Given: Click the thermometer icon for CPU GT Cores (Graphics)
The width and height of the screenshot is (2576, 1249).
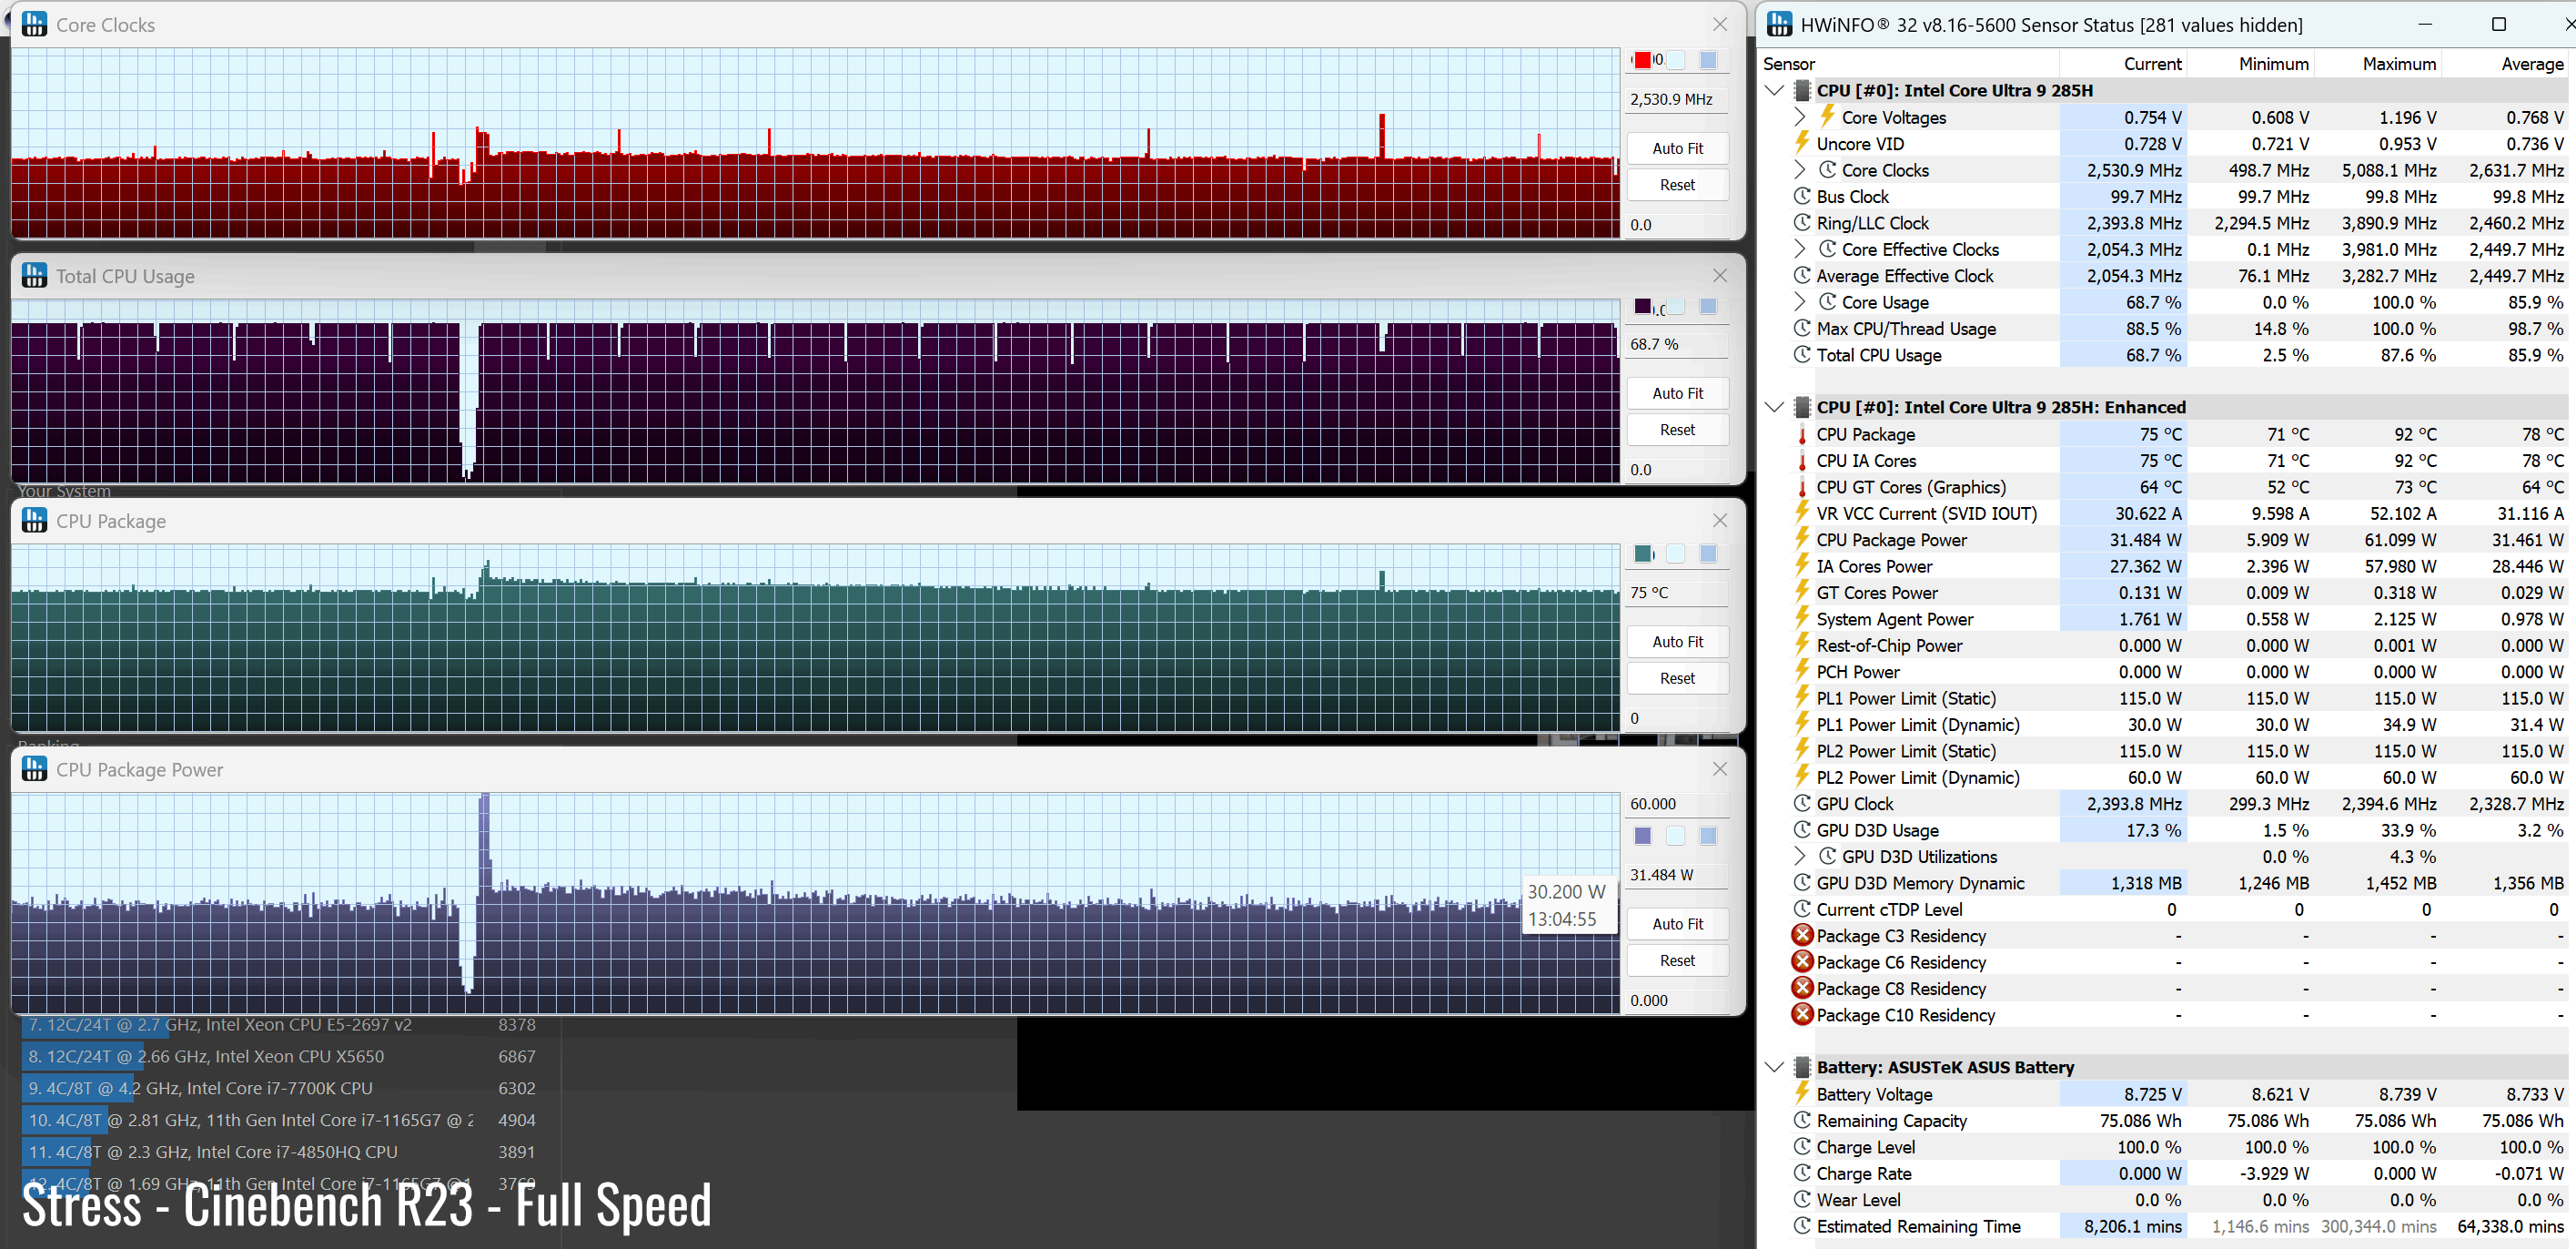Looking at the screenshot, I should [1802, 487].
